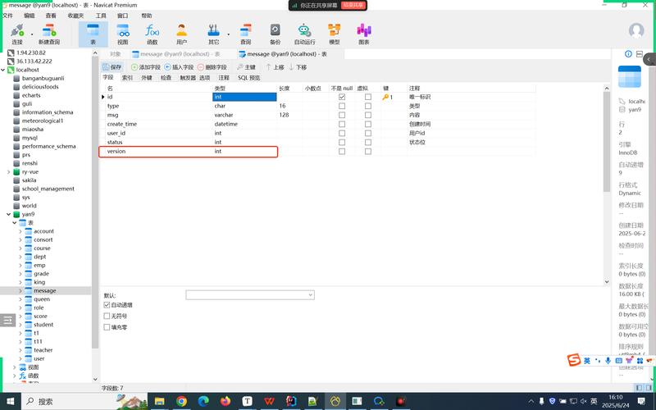Open the 备份 (Backup) tool

[x=275, y=33]
